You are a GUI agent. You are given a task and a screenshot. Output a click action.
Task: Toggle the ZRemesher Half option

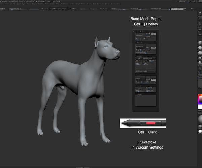pos(147,48)
